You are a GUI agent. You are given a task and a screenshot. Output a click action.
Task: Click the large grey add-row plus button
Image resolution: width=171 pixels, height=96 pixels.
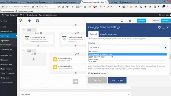75,81
